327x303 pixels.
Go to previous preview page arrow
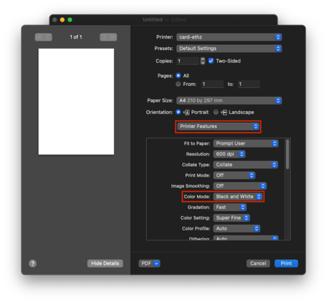pos(48,37)
